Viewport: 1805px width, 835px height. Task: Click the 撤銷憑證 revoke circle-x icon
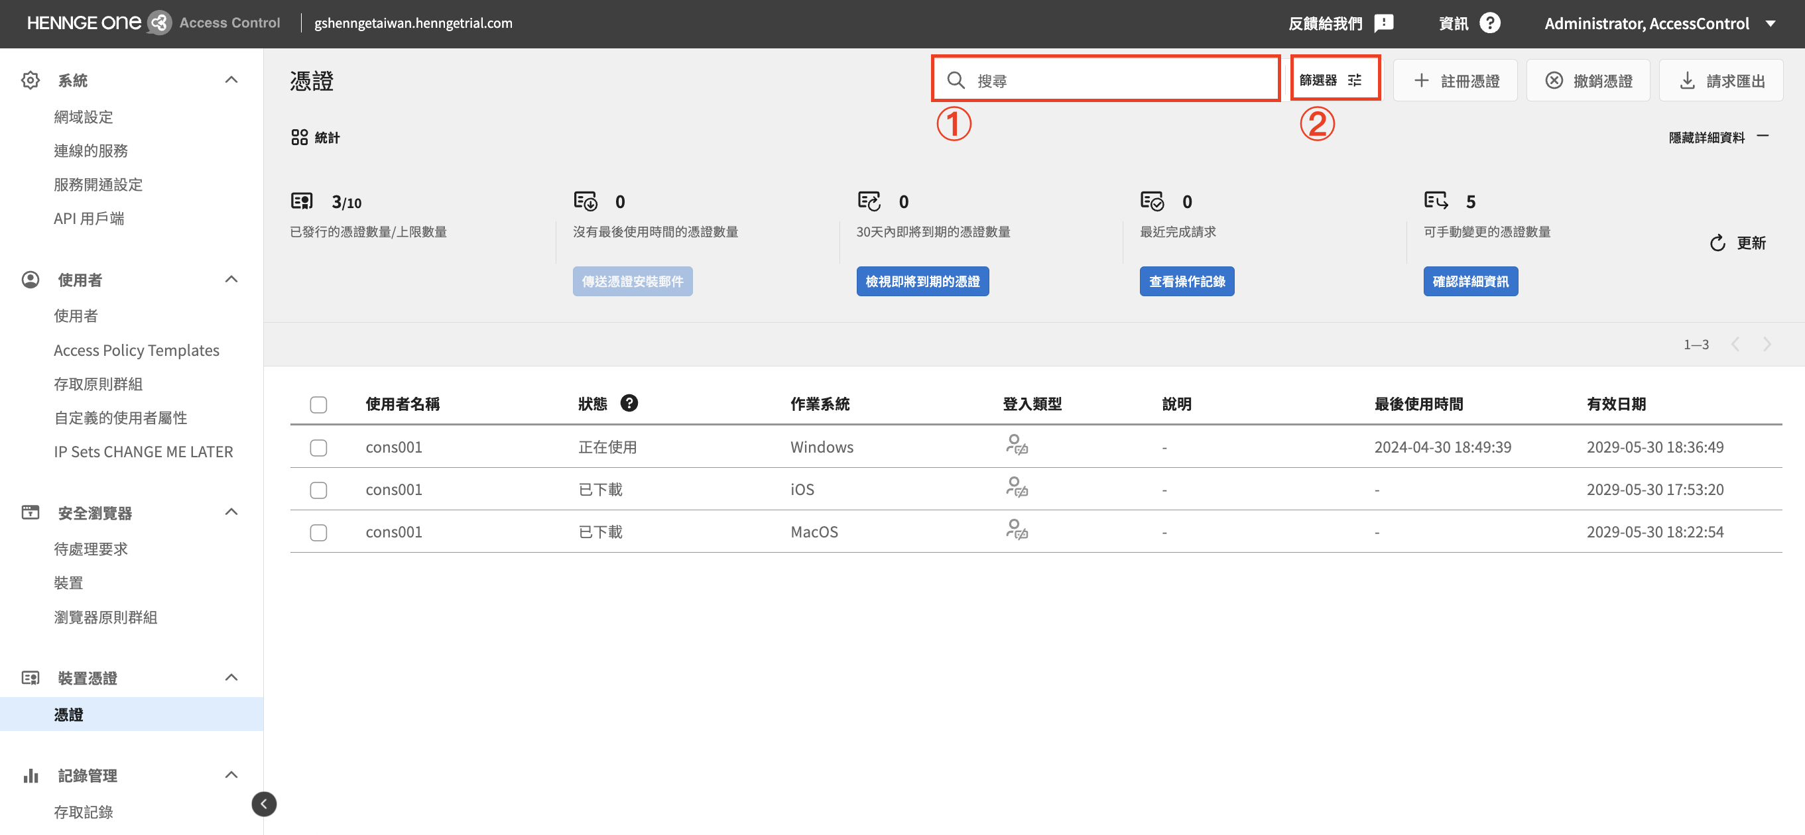[1554, 81]
